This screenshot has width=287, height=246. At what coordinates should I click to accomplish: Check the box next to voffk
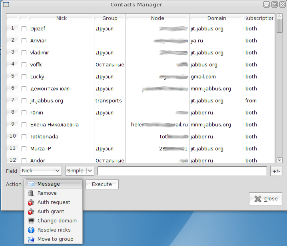pos(24,65)
